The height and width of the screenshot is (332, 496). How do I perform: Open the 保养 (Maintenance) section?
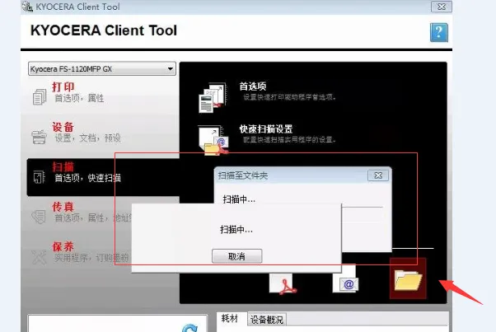point(64,245)
